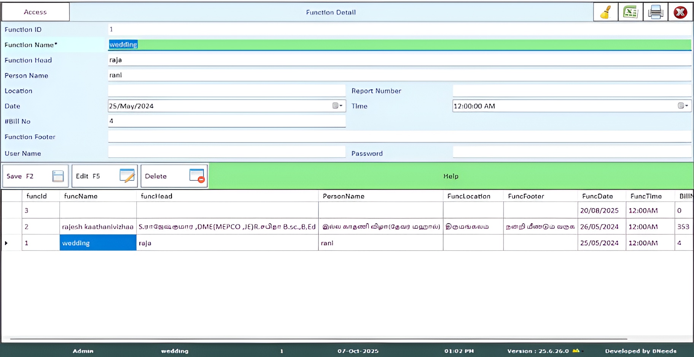Open the Access tab
Viewport: 694px width, 357px height.
(35, 12)
